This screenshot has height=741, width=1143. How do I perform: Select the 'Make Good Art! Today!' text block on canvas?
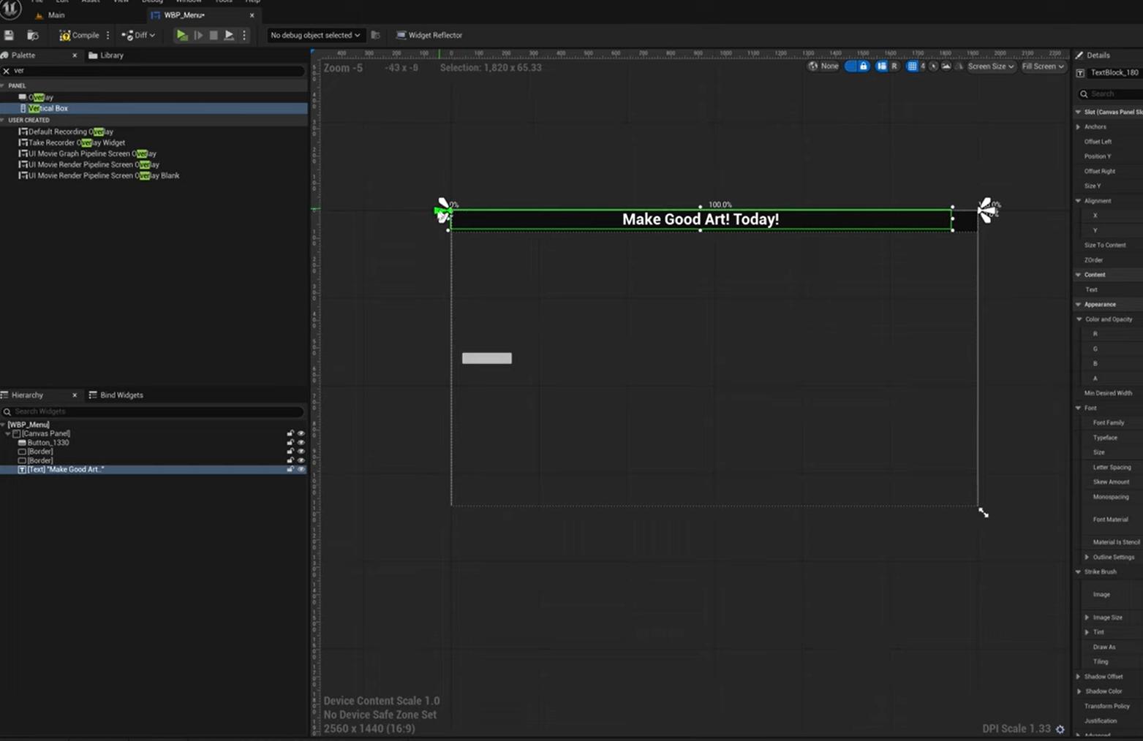(x=701, y=220)
